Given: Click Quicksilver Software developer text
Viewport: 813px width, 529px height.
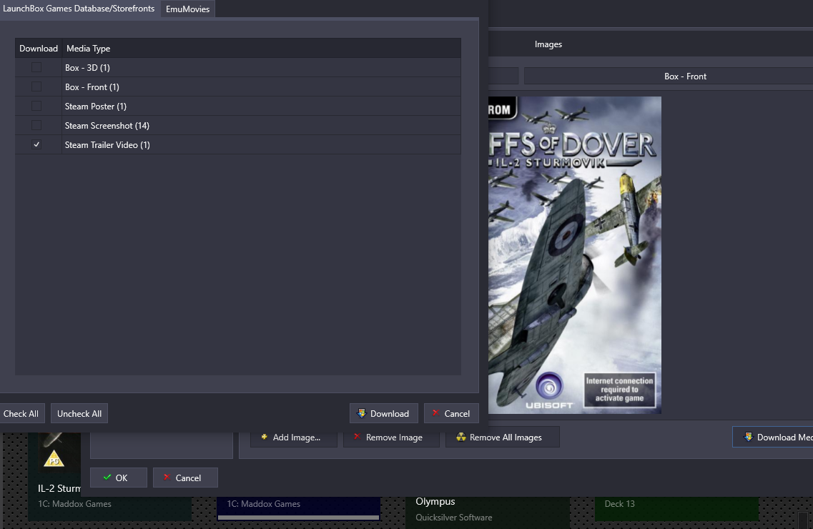Looking at the screenshot, I should coord(453,517).
